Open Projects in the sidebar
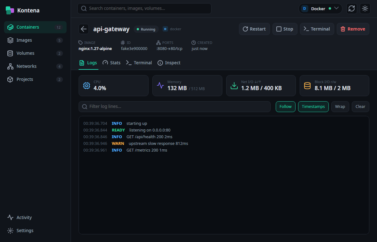This screenshot has height=242, width=377. [35, 79]
